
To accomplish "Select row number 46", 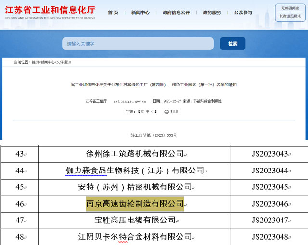I will (20, 204).
